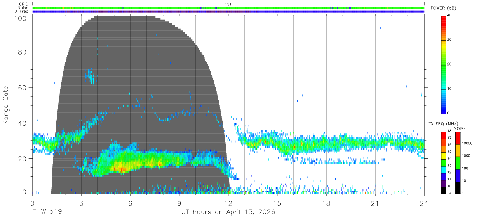Click the 3 hour tick label
This screenshot has height=220, width=477.
[x=82, y=203]
